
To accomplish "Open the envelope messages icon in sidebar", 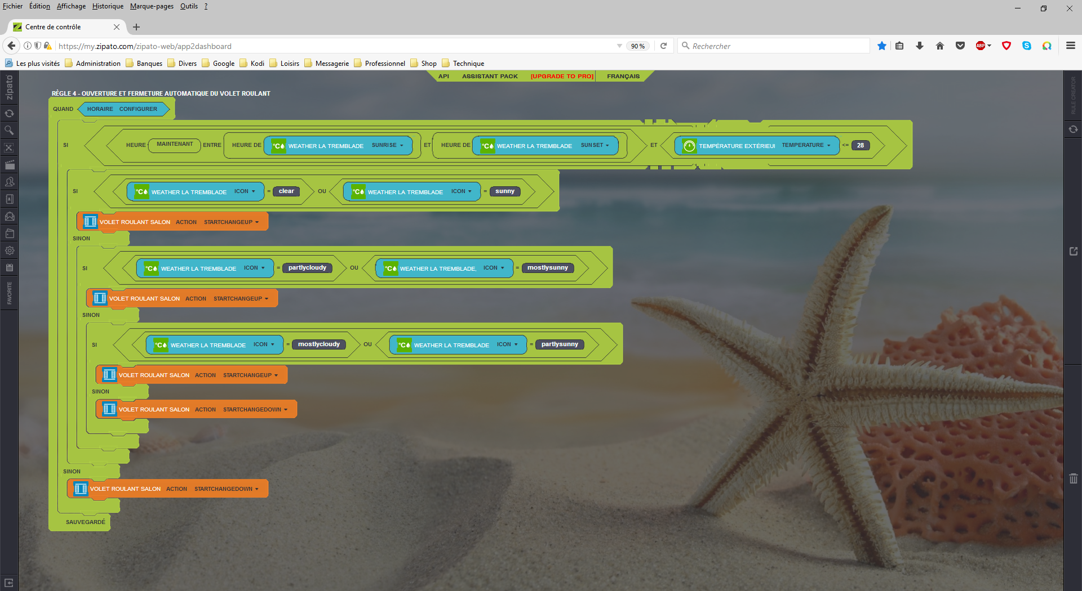I will (10, 216).
